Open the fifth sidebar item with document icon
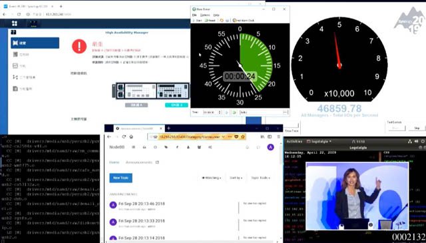Viewport: 426px width, 243px height. (x=35, y=89)
